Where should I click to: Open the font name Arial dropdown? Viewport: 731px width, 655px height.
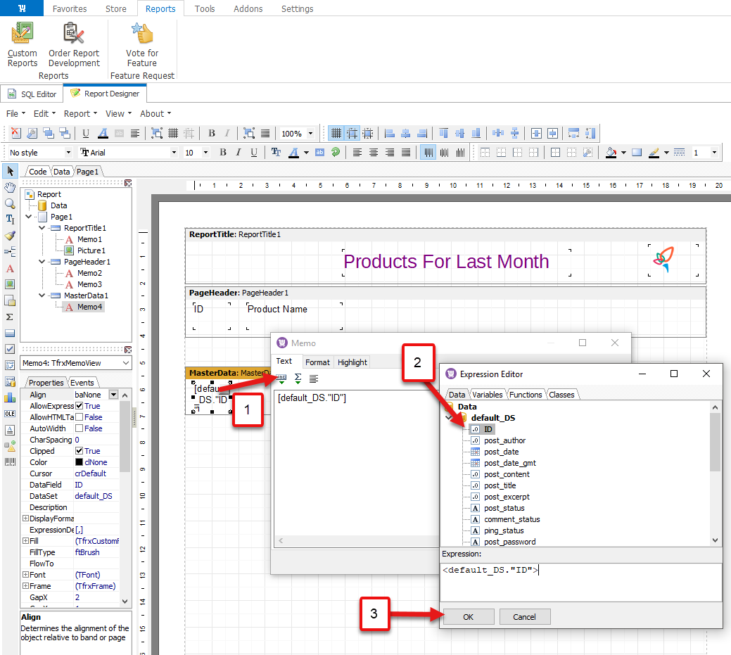pos(174,153)
